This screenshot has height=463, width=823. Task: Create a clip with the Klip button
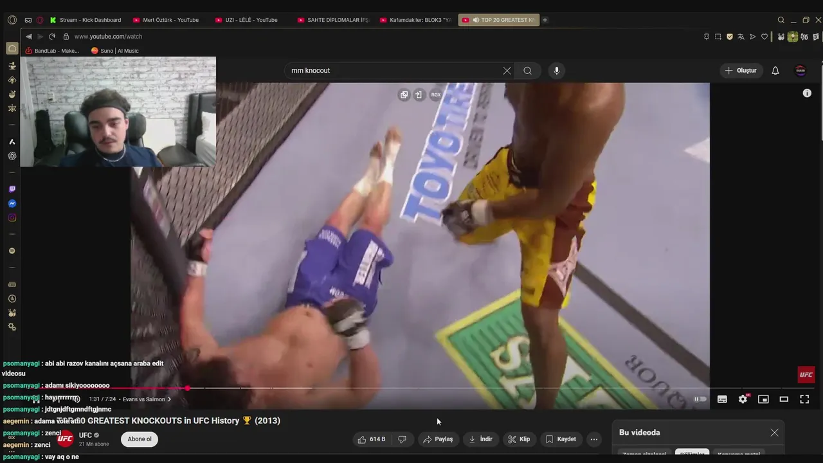(x=519, y=439)
